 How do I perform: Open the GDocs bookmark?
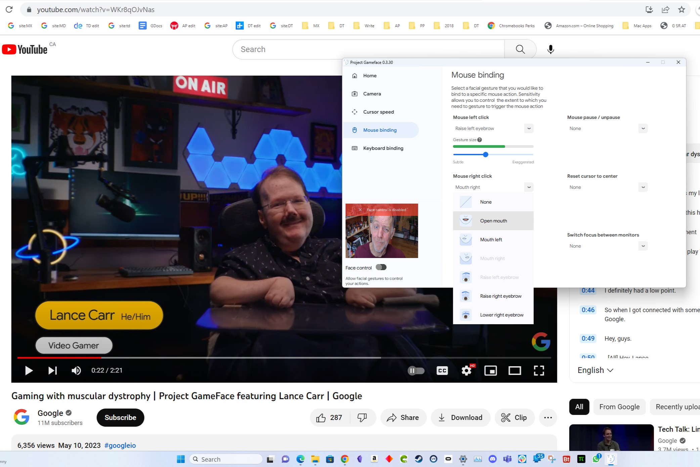pyautogui.click(x=150, y=26)
